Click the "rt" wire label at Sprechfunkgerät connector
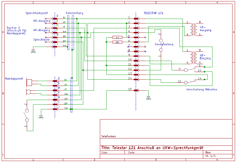Image resolution: width=237 pixels, height=163 pixels. [64, 27]
